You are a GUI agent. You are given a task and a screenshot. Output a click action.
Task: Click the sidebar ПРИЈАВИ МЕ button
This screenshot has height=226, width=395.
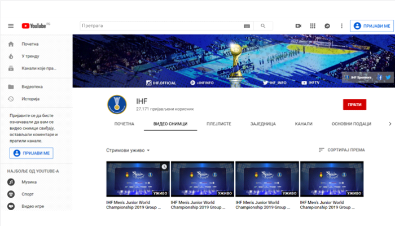coord(31,153)
